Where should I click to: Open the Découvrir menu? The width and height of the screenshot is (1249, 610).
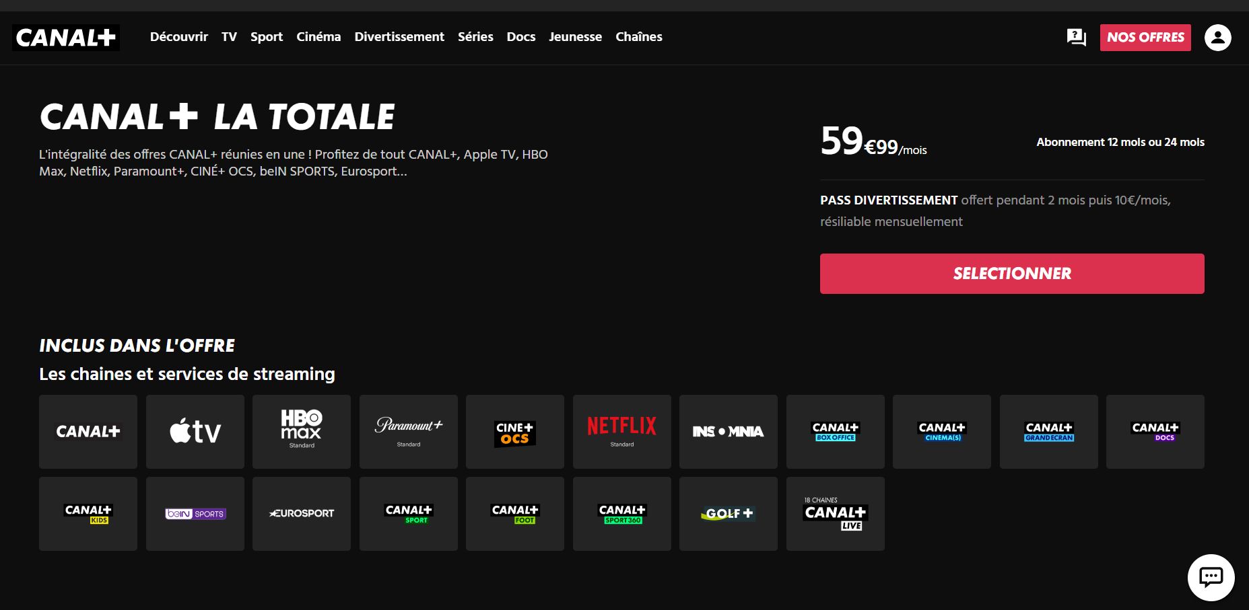pos(179,37)
